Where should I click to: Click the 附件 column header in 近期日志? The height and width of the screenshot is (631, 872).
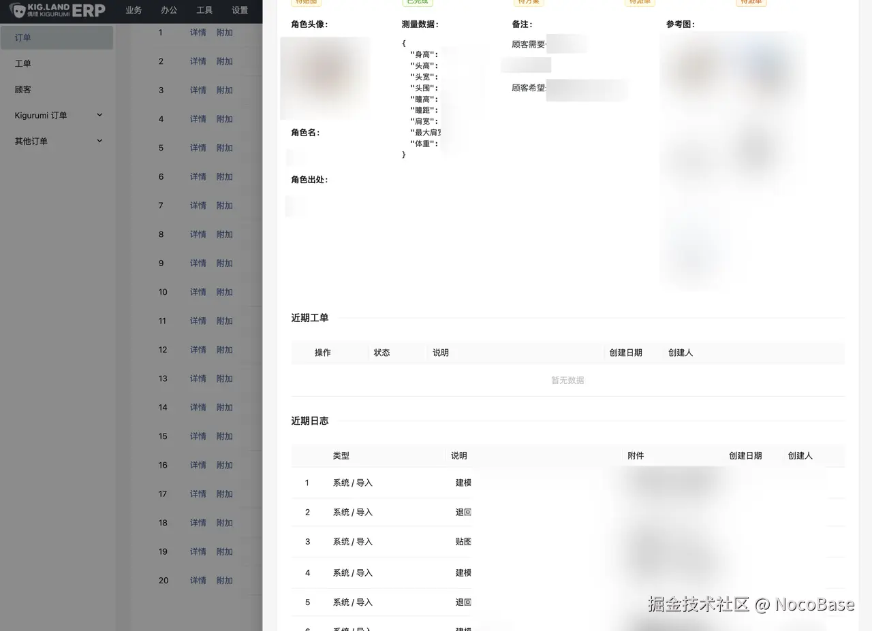[x=636, y=456]
